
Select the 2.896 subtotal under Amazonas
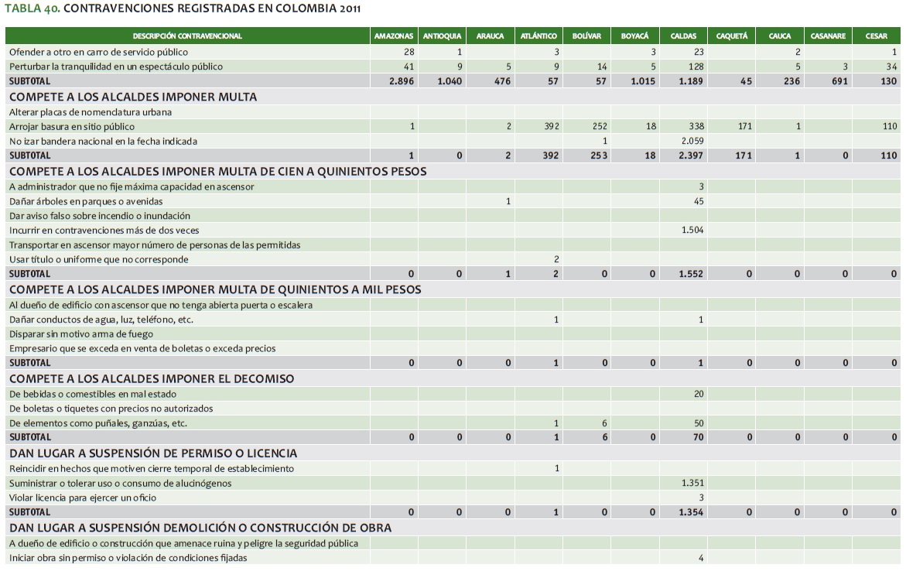(402, 81)
